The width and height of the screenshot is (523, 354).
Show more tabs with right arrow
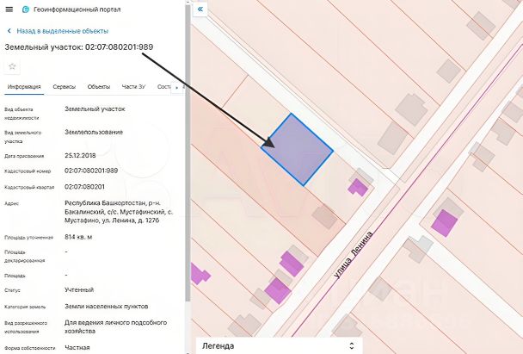(x=177, y=88)
